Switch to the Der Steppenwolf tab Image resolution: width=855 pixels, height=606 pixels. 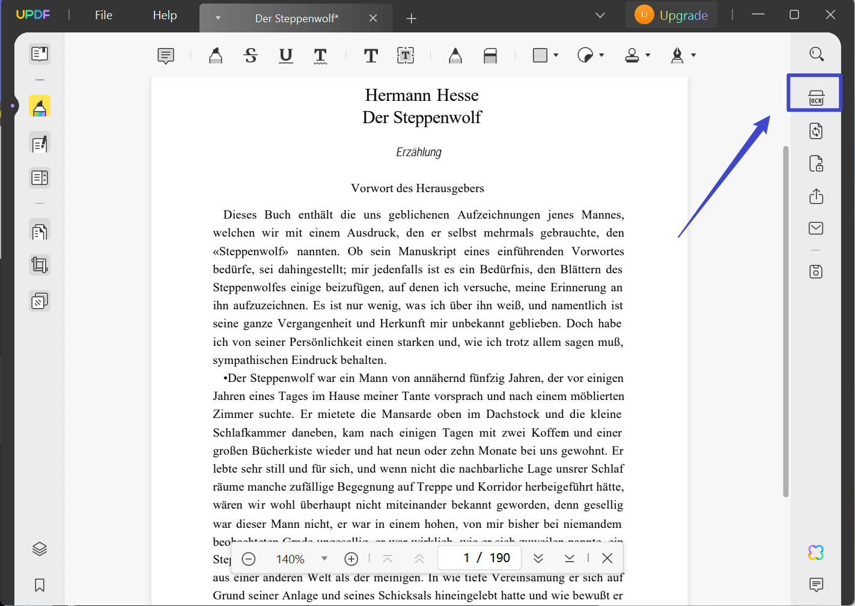[x=297, y=19]
